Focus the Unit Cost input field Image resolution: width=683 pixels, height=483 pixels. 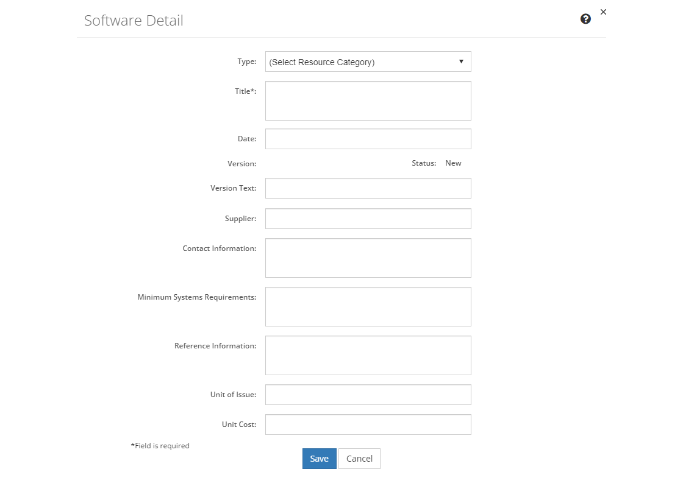click(x=368, y=425)
